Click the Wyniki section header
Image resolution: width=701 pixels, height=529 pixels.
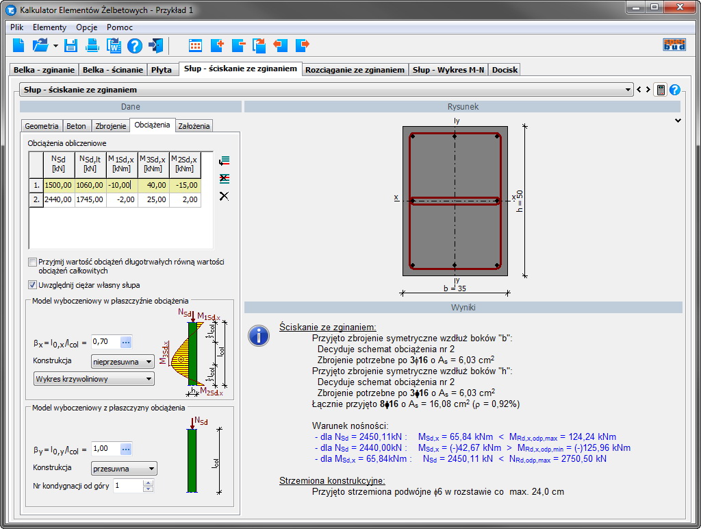(463, 308)
